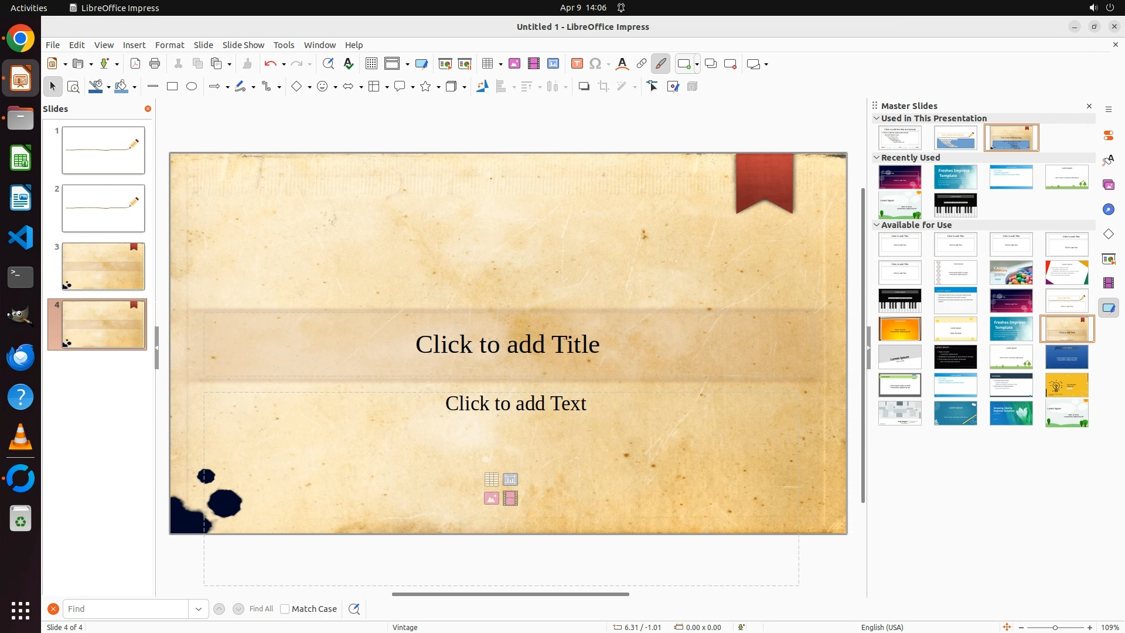
Task: Collapse the Available for Use section
Action: click(x=877, y=224)
